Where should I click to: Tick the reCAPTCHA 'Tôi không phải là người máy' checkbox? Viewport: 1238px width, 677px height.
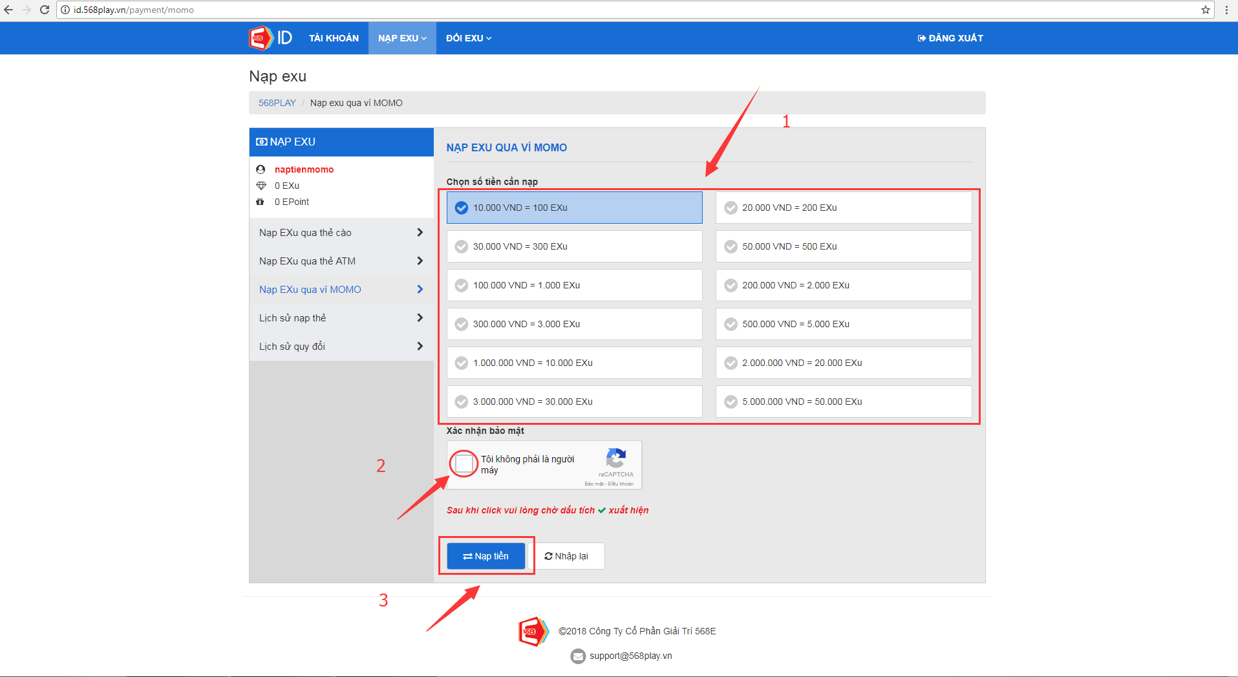pyautogui.click(x=464, y=464)
